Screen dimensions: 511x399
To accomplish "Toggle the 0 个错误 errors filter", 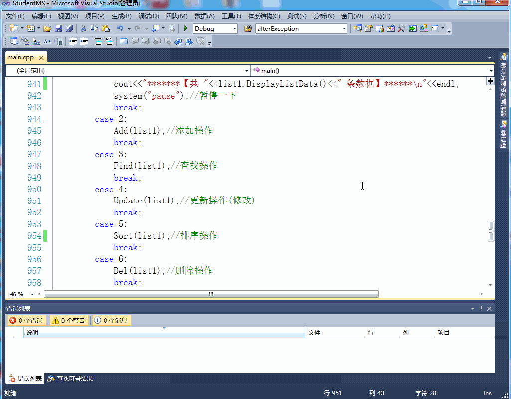I will pyautogui.click(x=26, y=320).
